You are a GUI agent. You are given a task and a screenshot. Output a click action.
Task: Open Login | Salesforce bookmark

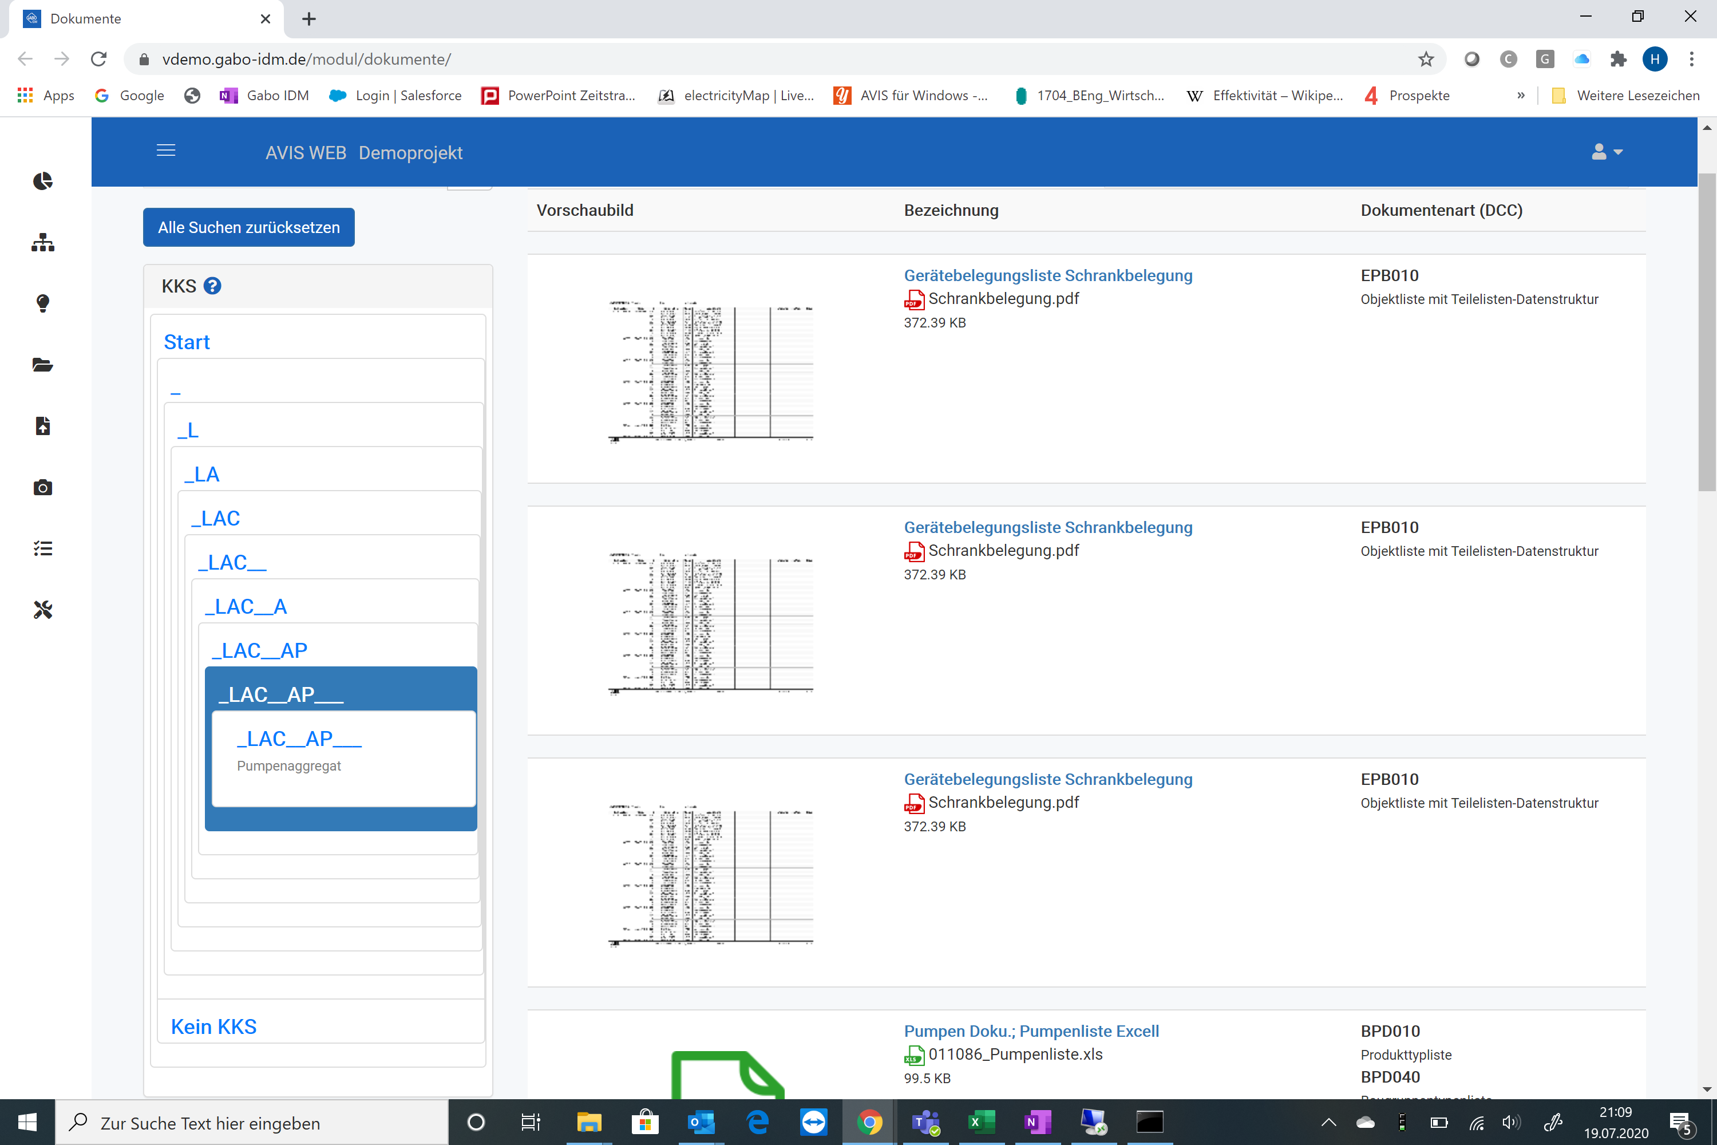pyautogui.click(x=395, y=96)
